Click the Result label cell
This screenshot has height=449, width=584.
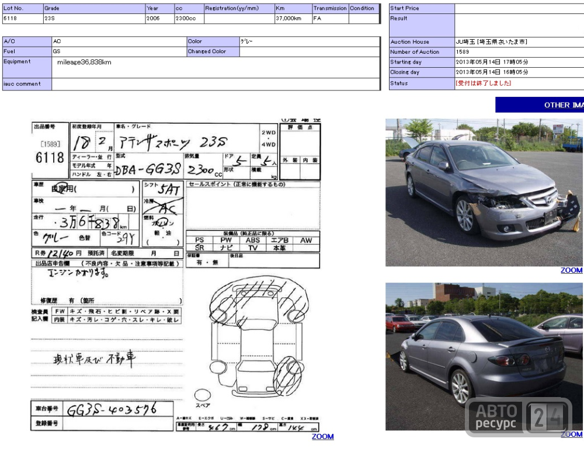pos(422,25)
